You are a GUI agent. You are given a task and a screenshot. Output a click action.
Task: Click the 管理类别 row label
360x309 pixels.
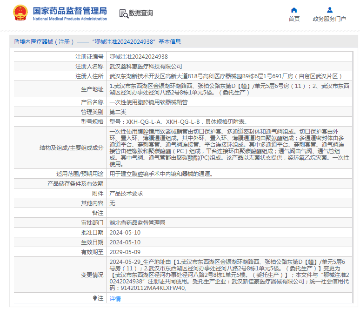[x=92, y=112]
